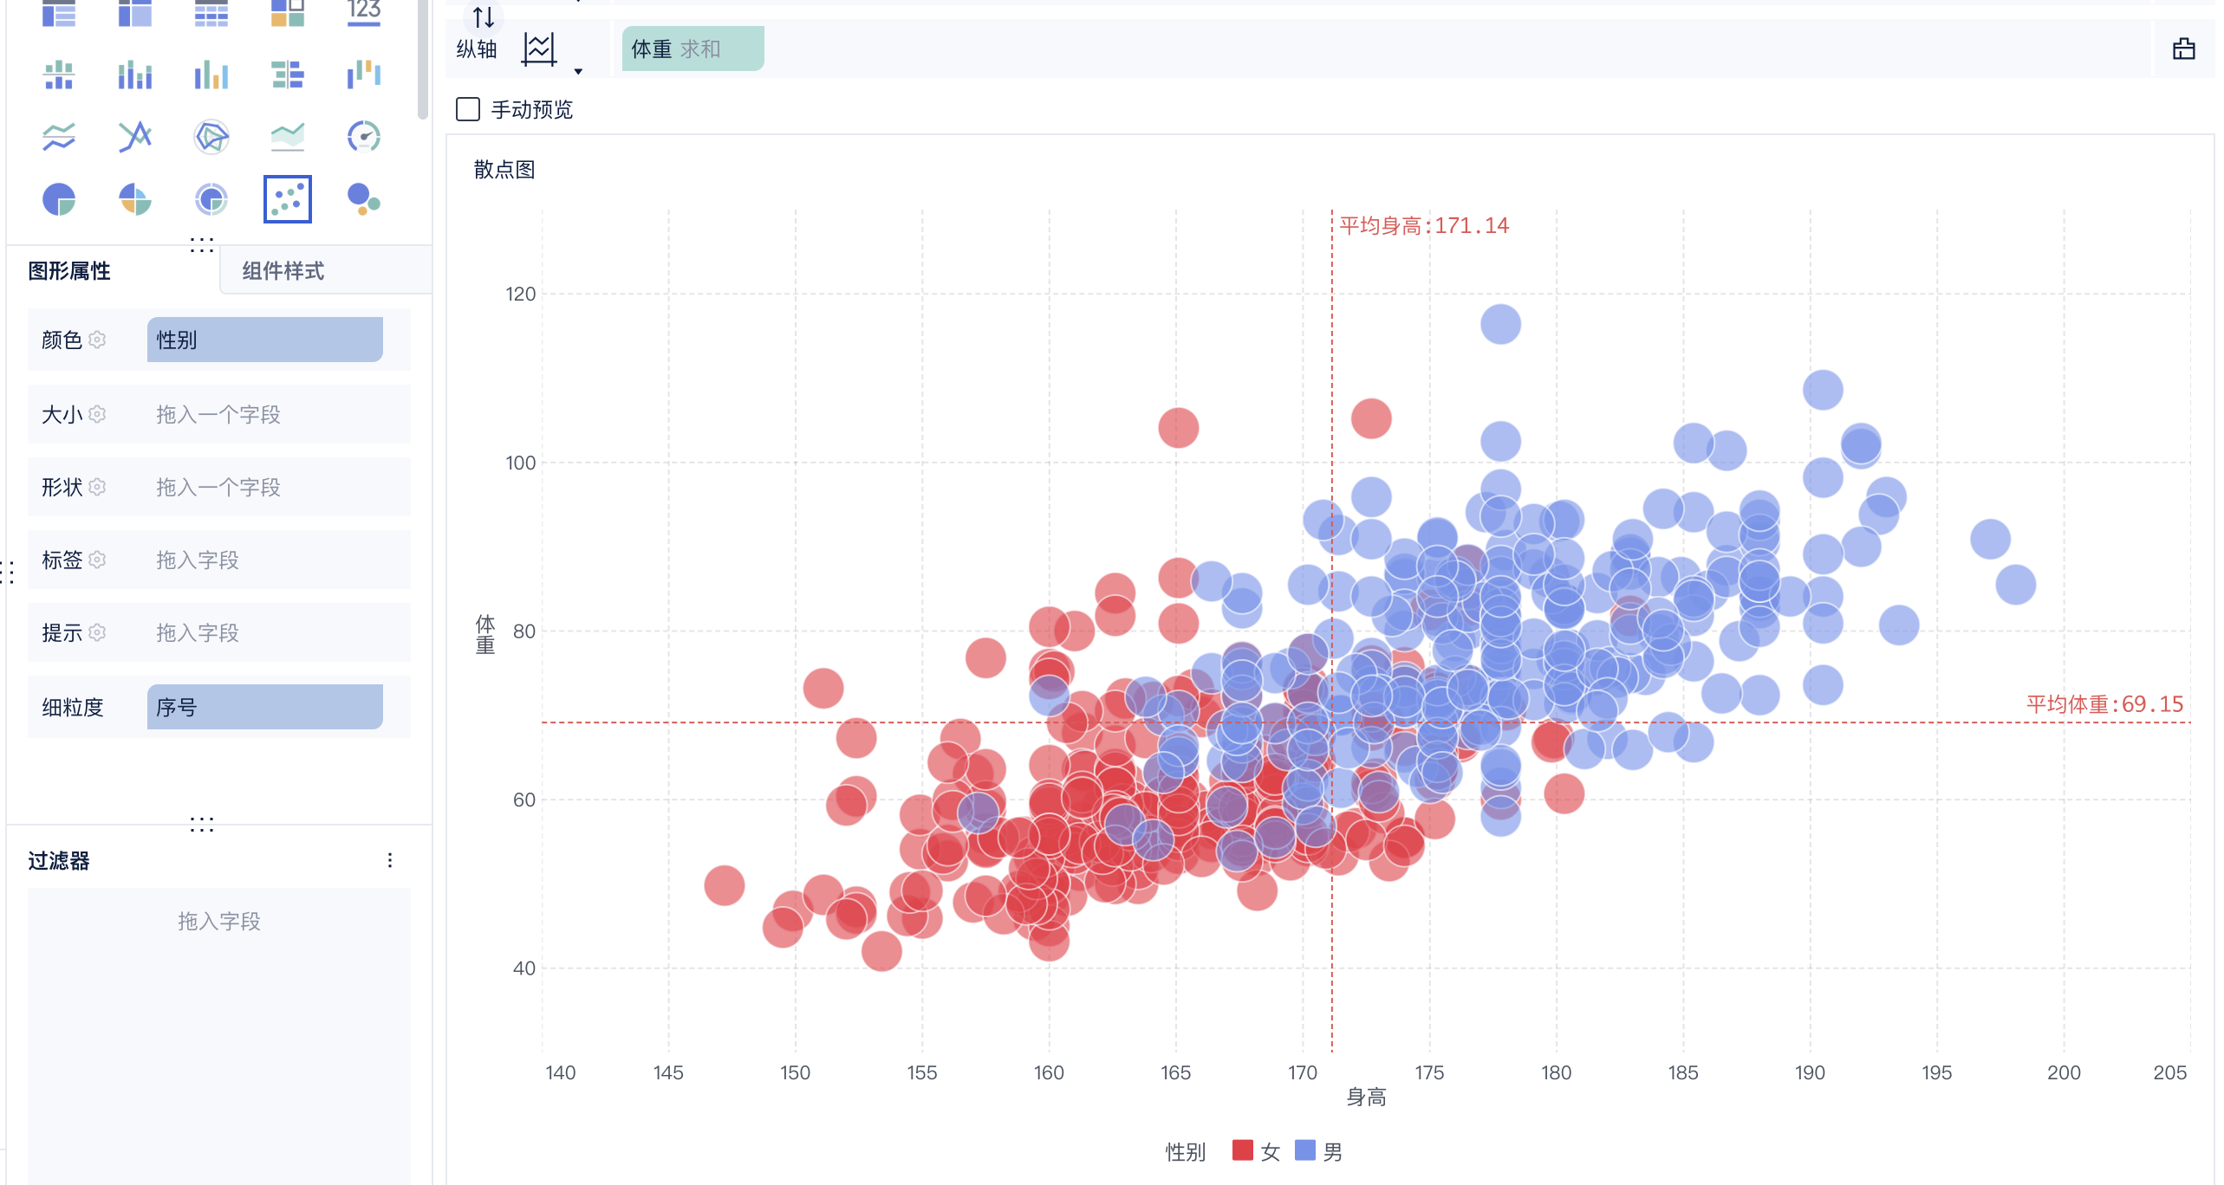
Task: Open 过滤器 three-dot options menu
Action: point(390,860)
